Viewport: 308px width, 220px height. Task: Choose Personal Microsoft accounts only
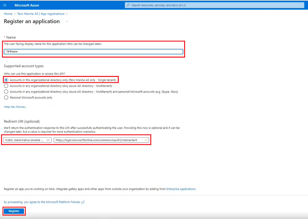[6, 98]
